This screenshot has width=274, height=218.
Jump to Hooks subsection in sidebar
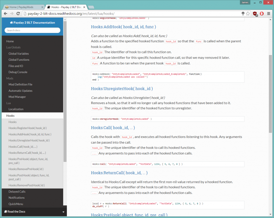(x=12, y=122)
